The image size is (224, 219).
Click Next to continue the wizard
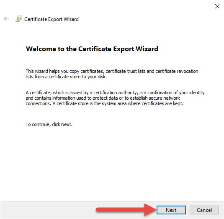pos(171,210)
